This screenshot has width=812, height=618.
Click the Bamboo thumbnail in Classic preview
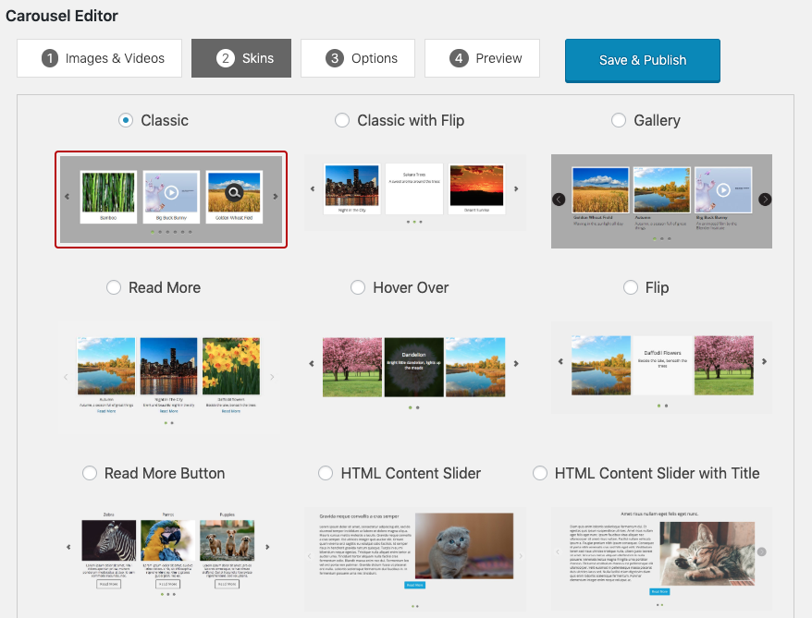pyautogui.click(x=108, y=192)
